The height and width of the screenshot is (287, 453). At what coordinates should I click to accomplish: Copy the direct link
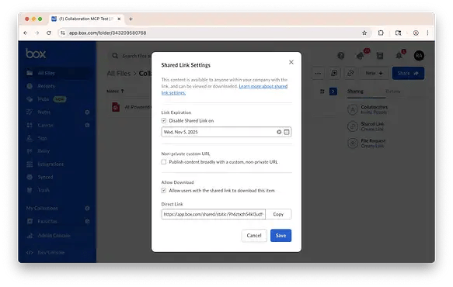click(278, 214)
